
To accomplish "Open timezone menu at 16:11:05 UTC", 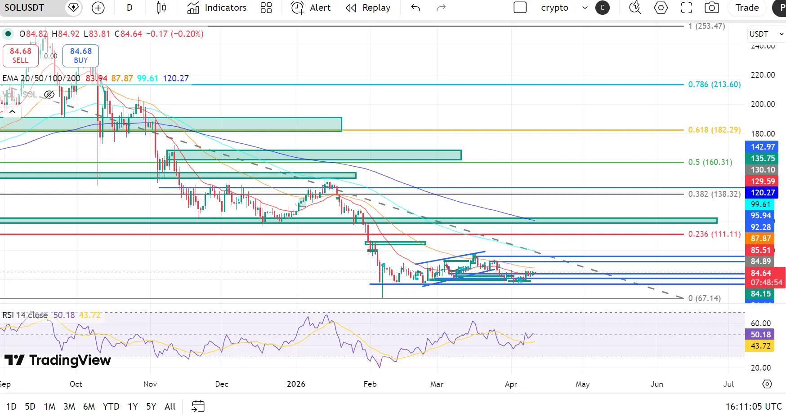I will click(x=754, y=407).
